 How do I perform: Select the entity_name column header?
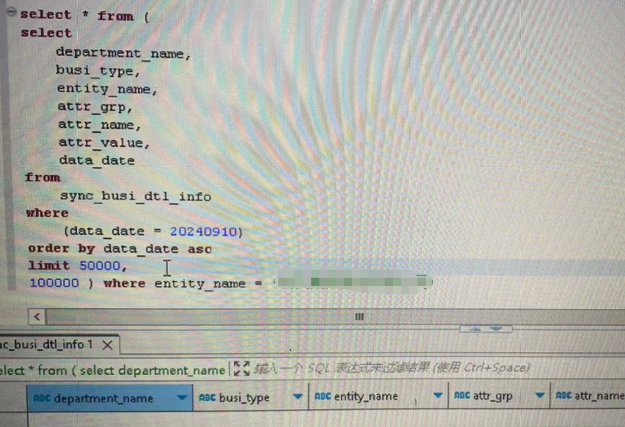tap(378, 396)
